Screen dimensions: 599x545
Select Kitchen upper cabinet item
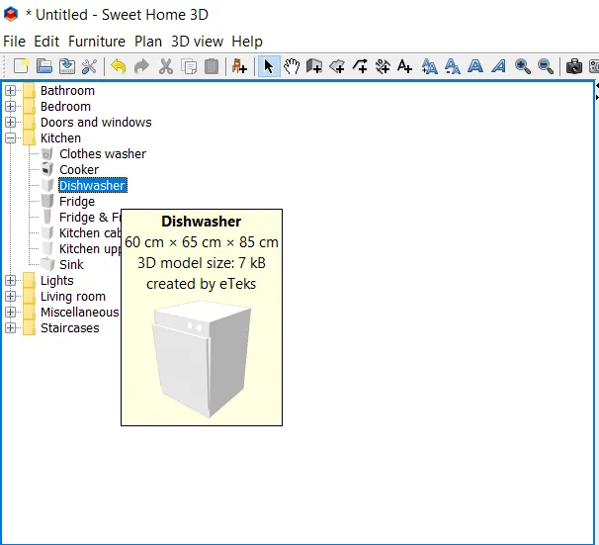pyautogui.click(x=90, y=249)
